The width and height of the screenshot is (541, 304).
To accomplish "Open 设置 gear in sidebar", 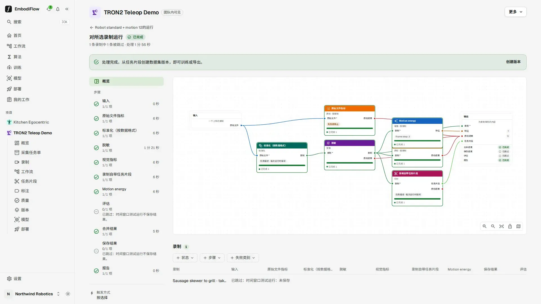I will pyautogui.click(x=14, y=279).
